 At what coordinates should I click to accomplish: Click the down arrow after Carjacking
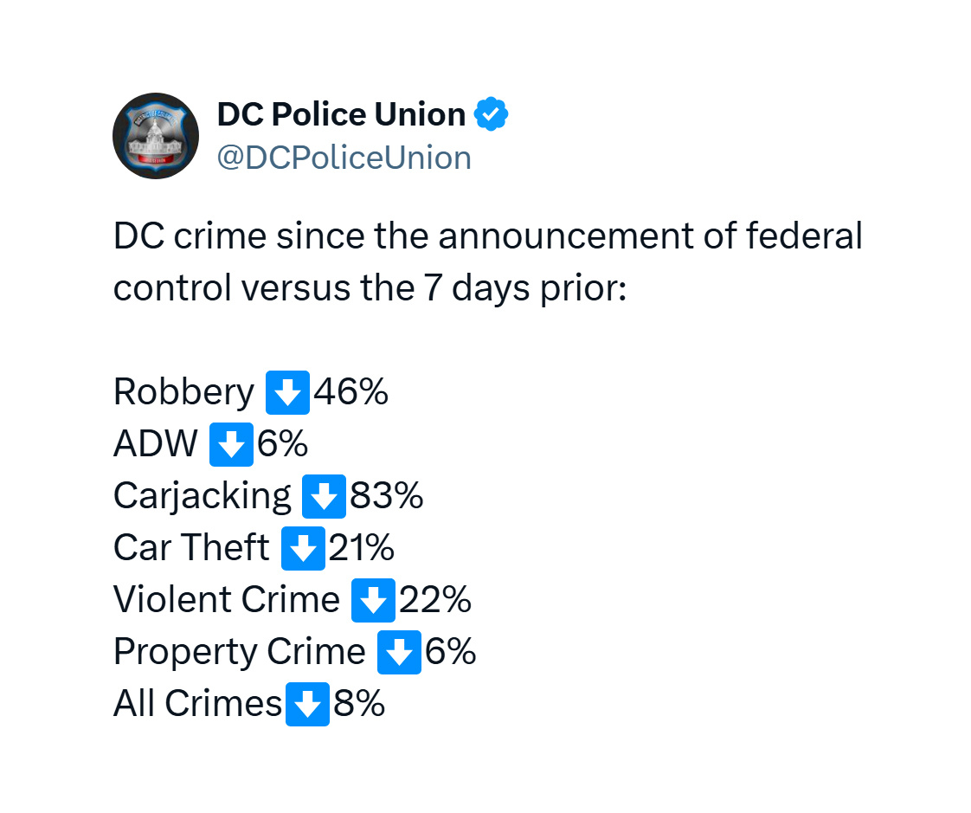pyautogui.click(x=324, y=496)
